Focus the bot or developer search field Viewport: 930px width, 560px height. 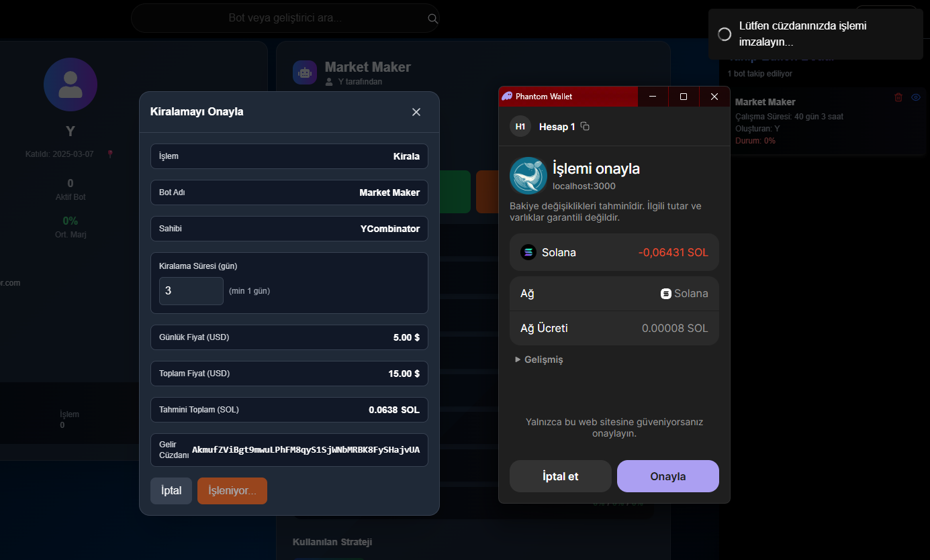(285, 18)
